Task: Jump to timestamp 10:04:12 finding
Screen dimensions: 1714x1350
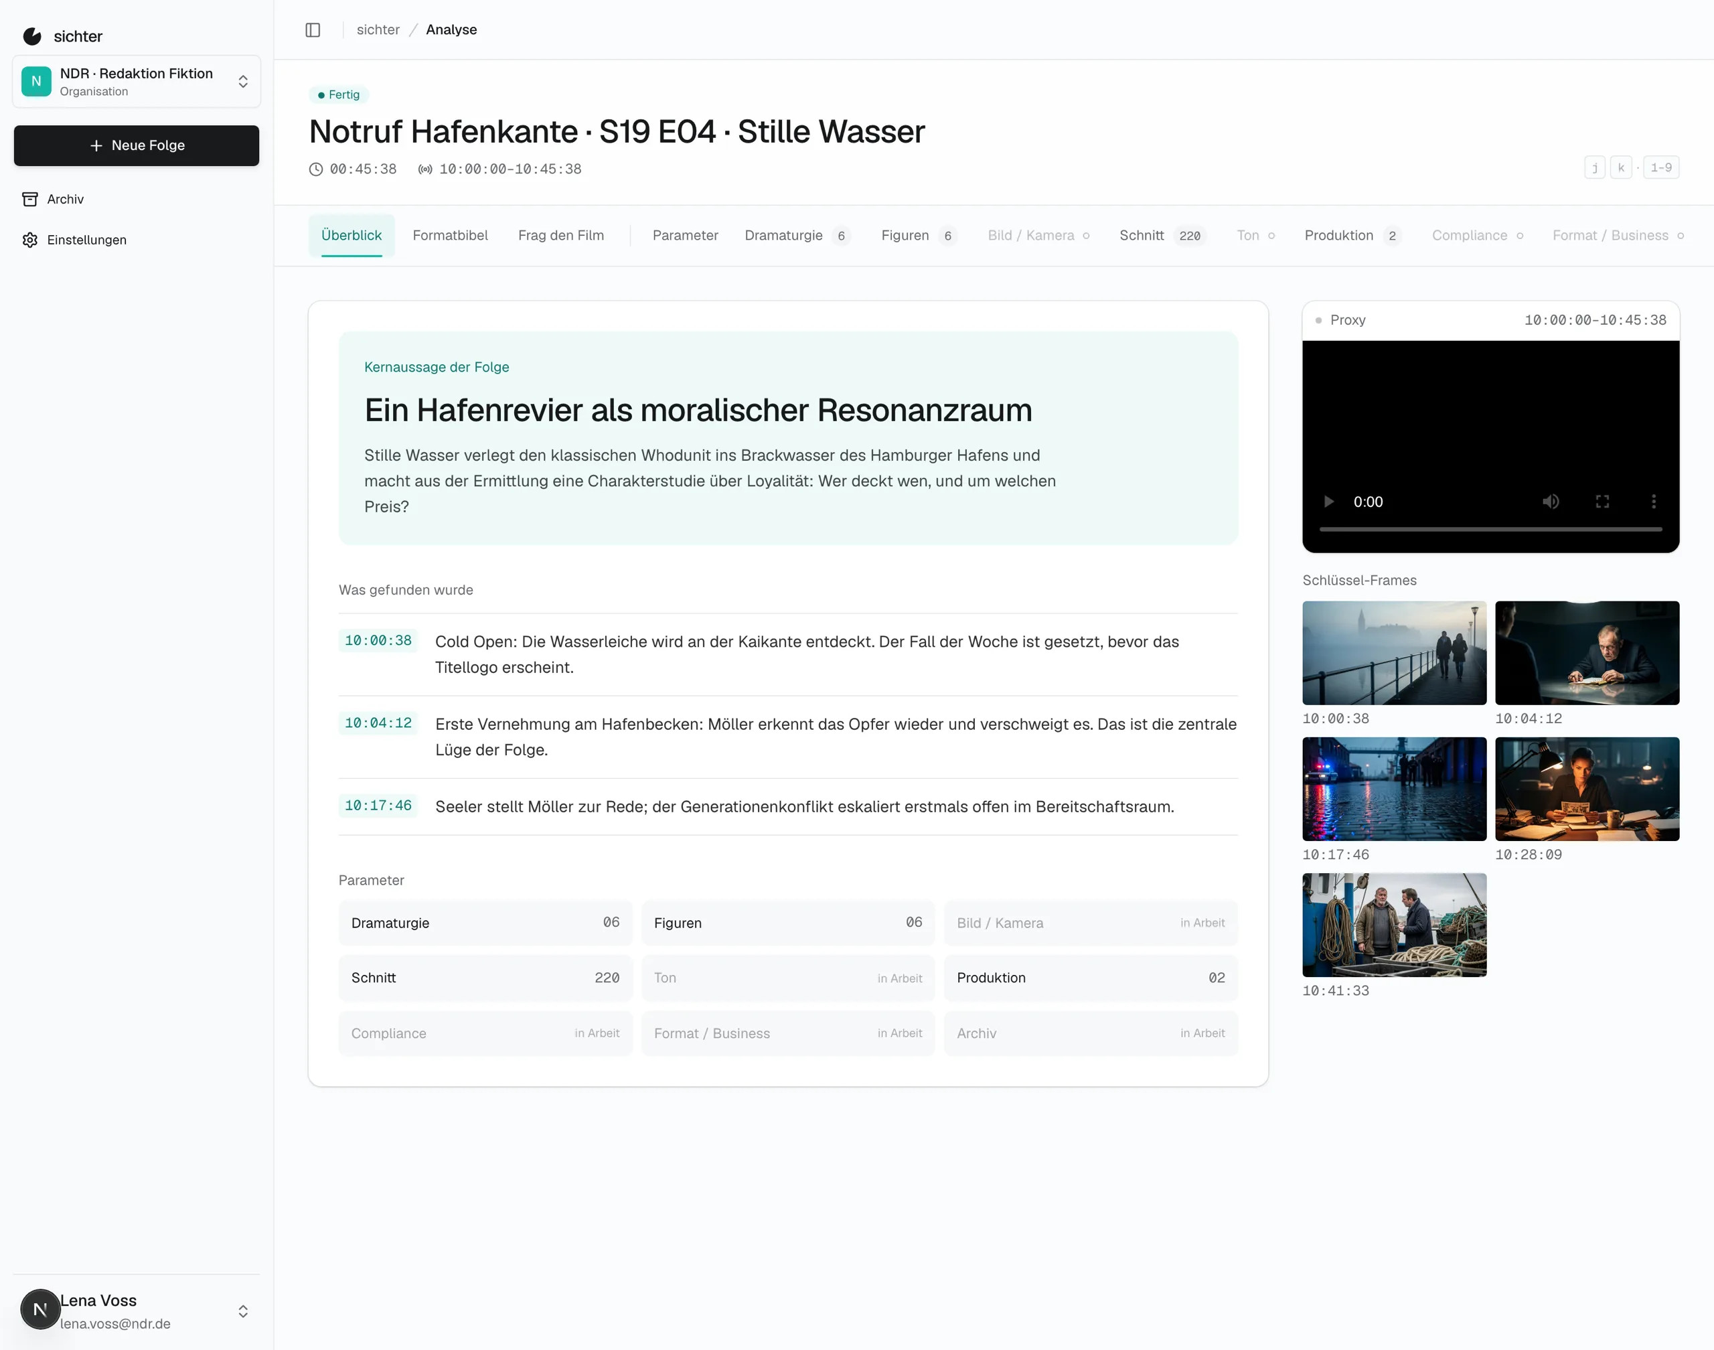Action: point(378,723)
